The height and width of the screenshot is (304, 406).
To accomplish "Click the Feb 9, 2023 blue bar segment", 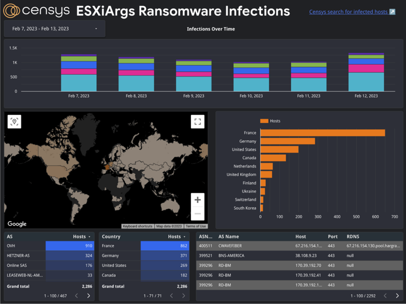I will [194, 69].
